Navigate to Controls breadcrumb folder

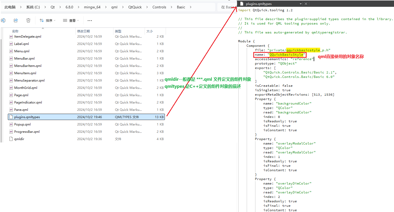pos(159,7)
